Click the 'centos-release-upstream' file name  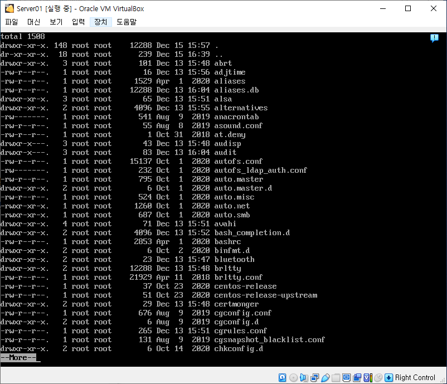[x=266, y=295]
